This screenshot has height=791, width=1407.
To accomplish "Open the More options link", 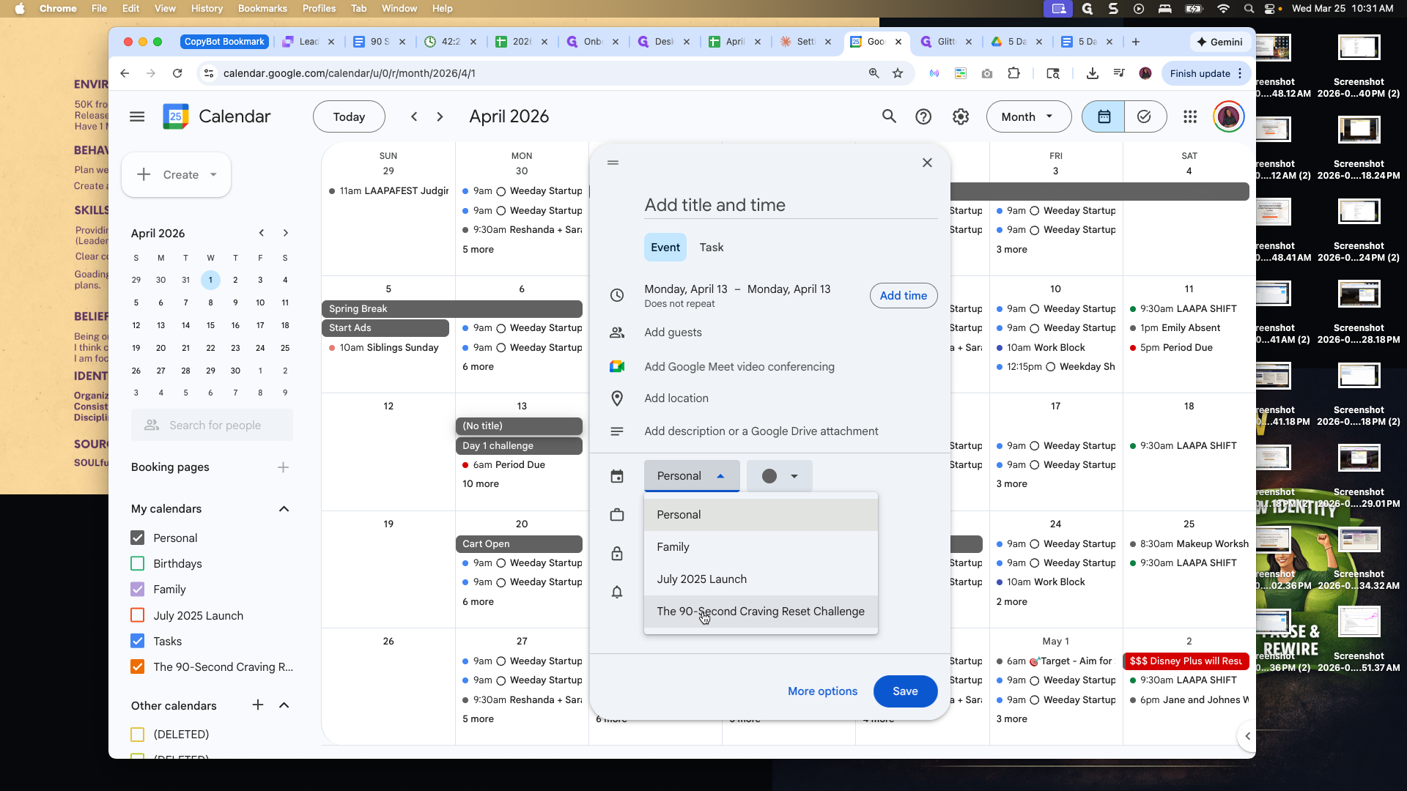I will click(x=822, y=691).
